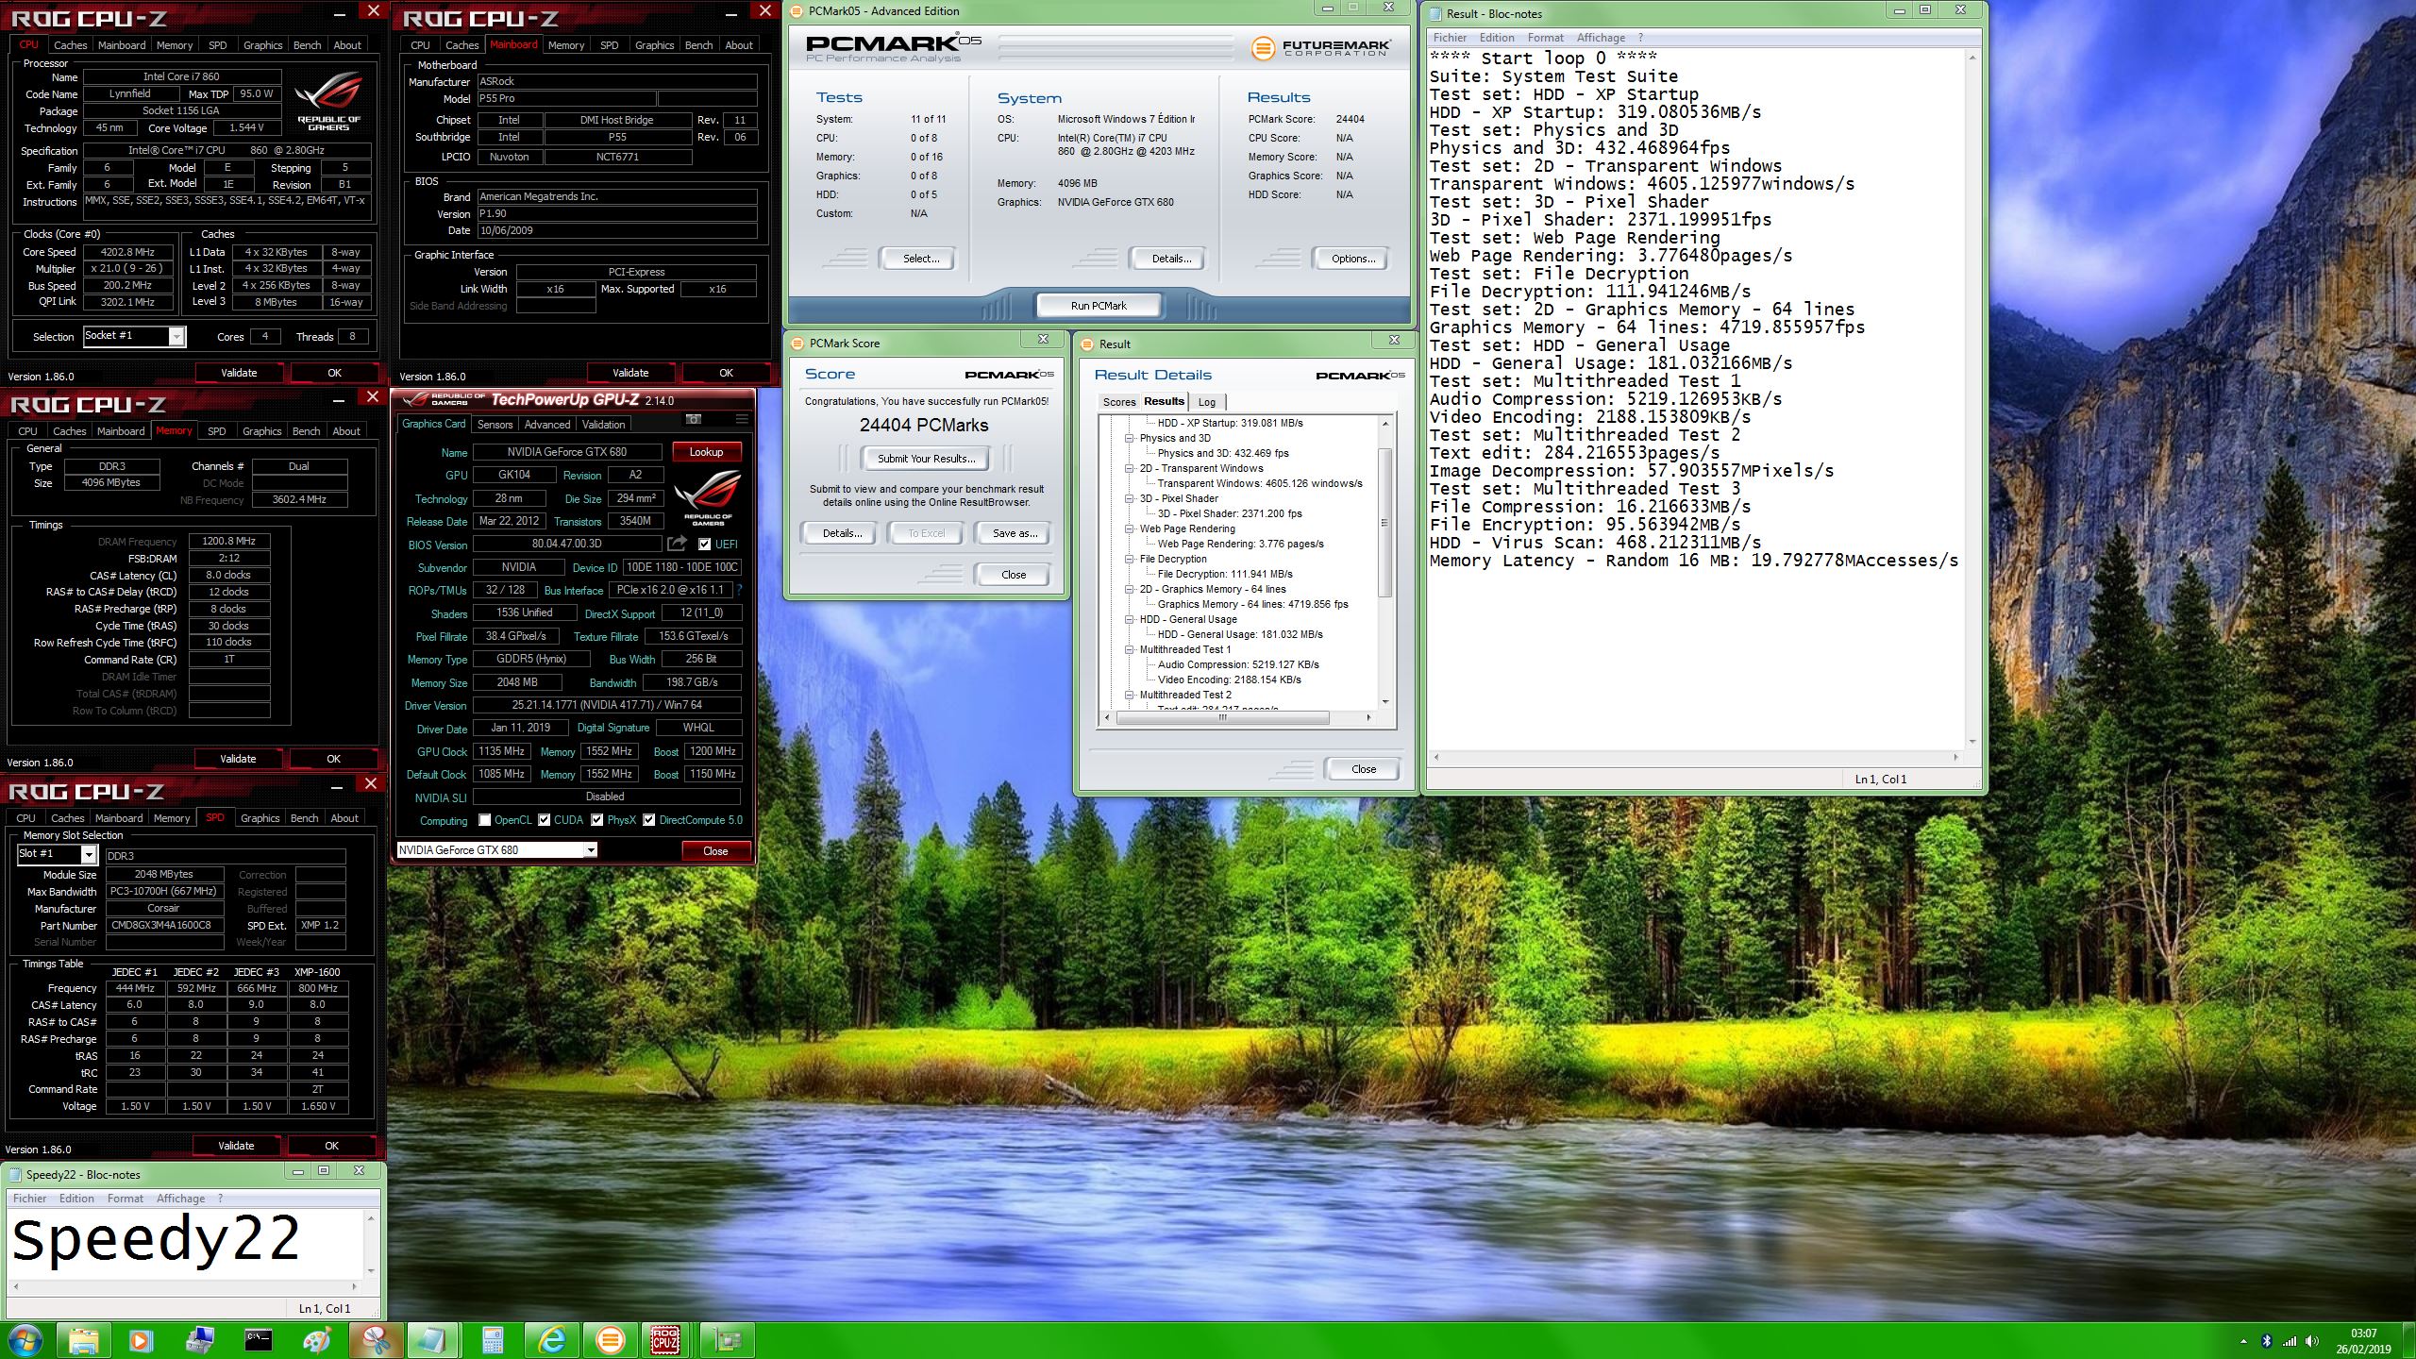Screen dimensions: 2416x1359
Task: Switch to the Sensors tab in GPU-Z
Action: click(x=495, y=425)
